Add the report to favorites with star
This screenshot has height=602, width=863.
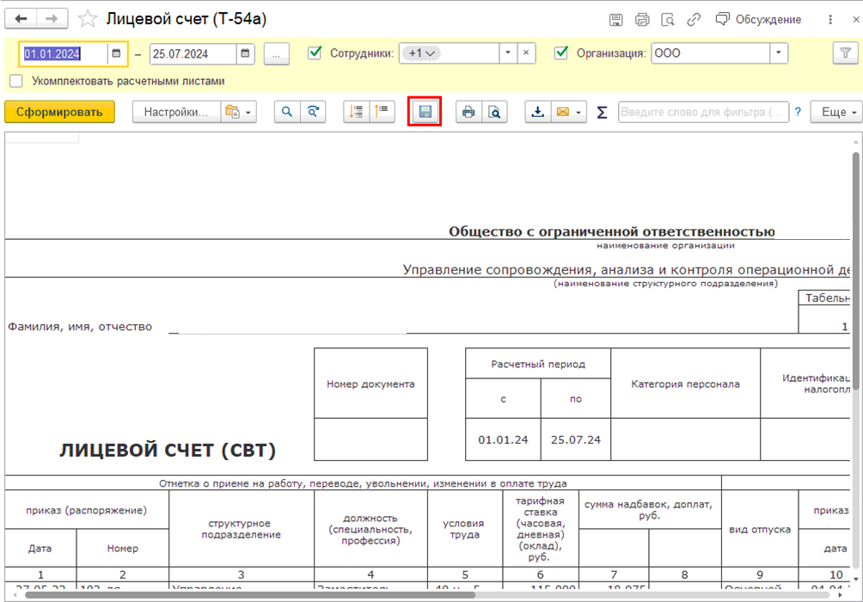pos(87,20)
